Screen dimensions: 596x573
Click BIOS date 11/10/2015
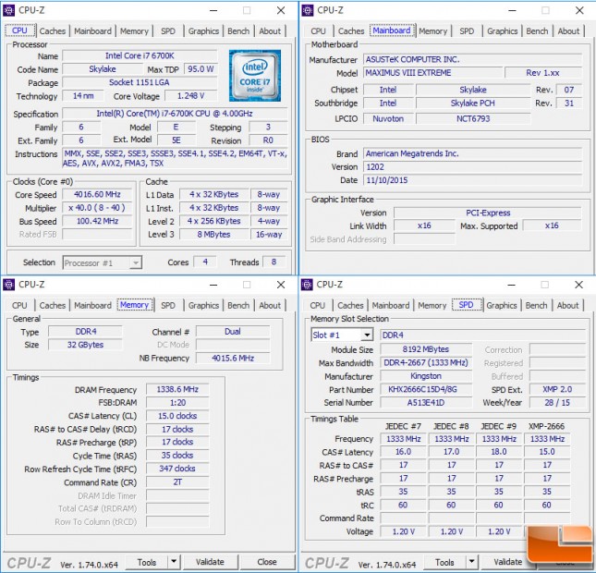coord(472,180)
